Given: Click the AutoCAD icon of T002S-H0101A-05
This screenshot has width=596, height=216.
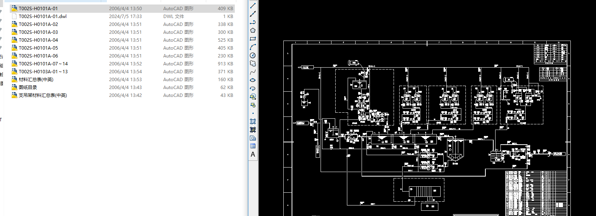Looking at the screenshot, I should 14,48.
